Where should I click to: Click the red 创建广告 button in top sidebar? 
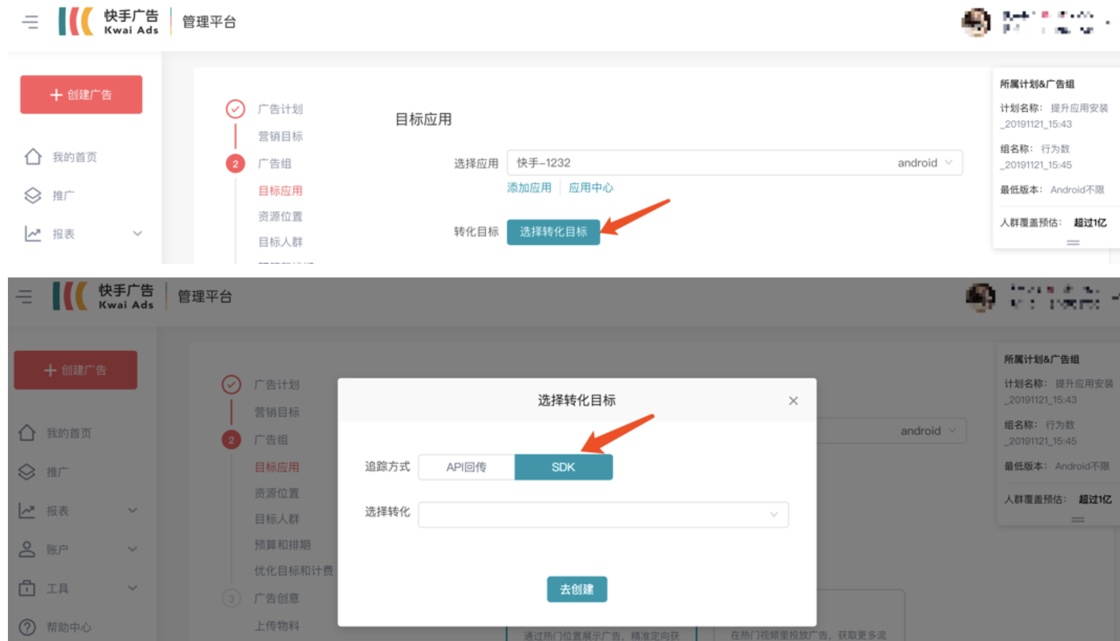pos(81,95)
